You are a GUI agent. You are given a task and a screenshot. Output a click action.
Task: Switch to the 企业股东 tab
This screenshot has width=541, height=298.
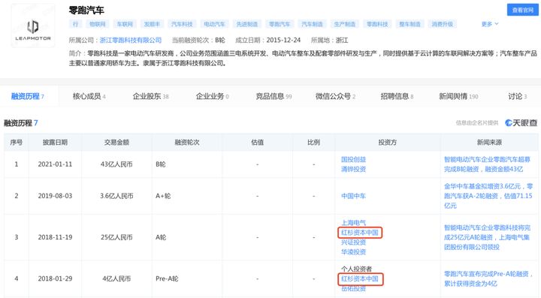(x=150, y=97)
